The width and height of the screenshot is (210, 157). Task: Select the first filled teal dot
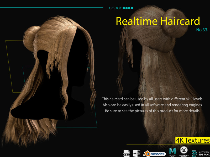tap(124, 8)
